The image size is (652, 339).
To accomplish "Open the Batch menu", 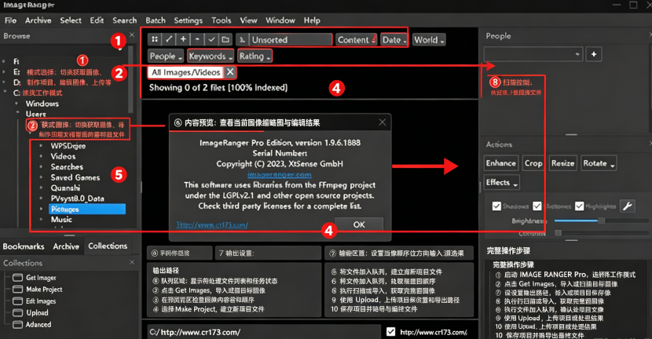I will [156, 20].
